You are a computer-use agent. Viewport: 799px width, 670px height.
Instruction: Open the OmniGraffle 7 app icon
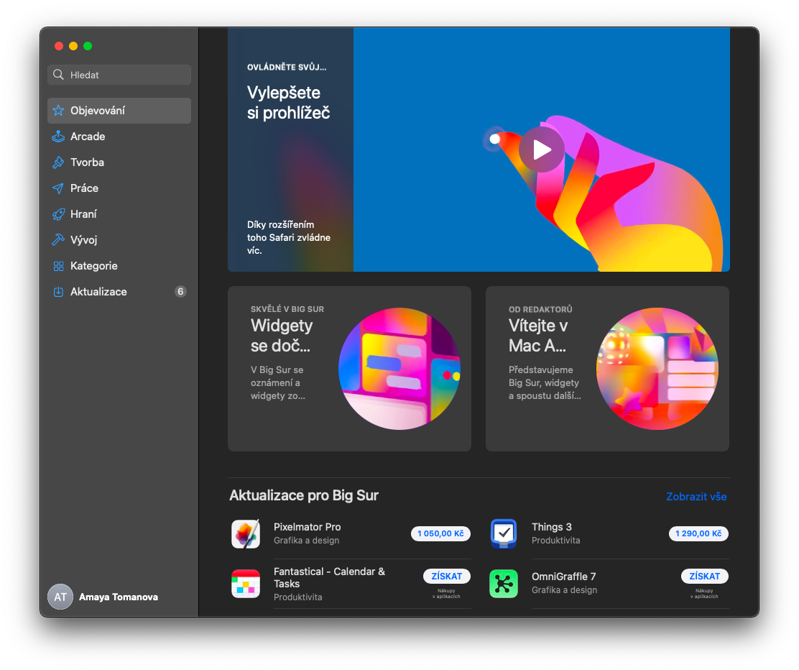(504, 583)
